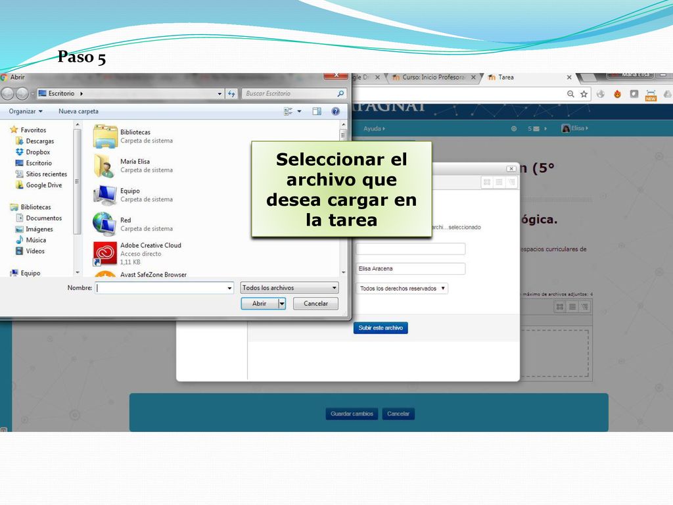Open the Organizar dropdown menu
The image size is (673, 505).
tap(26, 111)
